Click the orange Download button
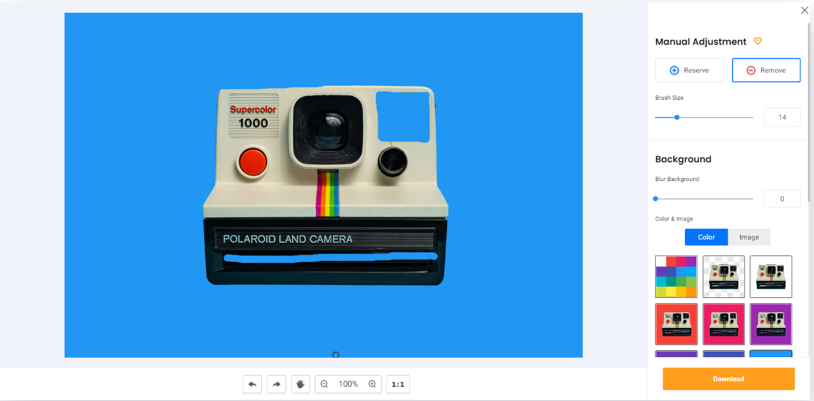 [729, 379]
